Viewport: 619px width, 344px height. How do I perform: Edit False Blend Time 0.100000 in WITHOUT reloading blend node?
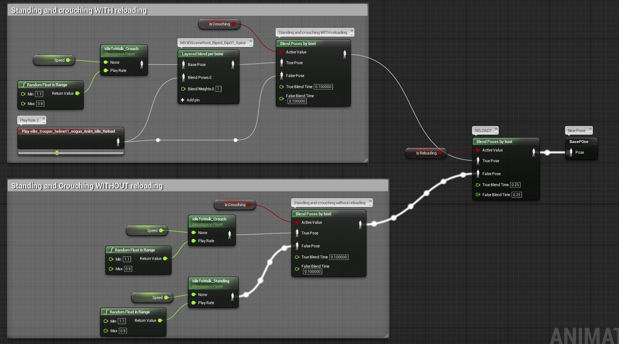pos(313,271)
